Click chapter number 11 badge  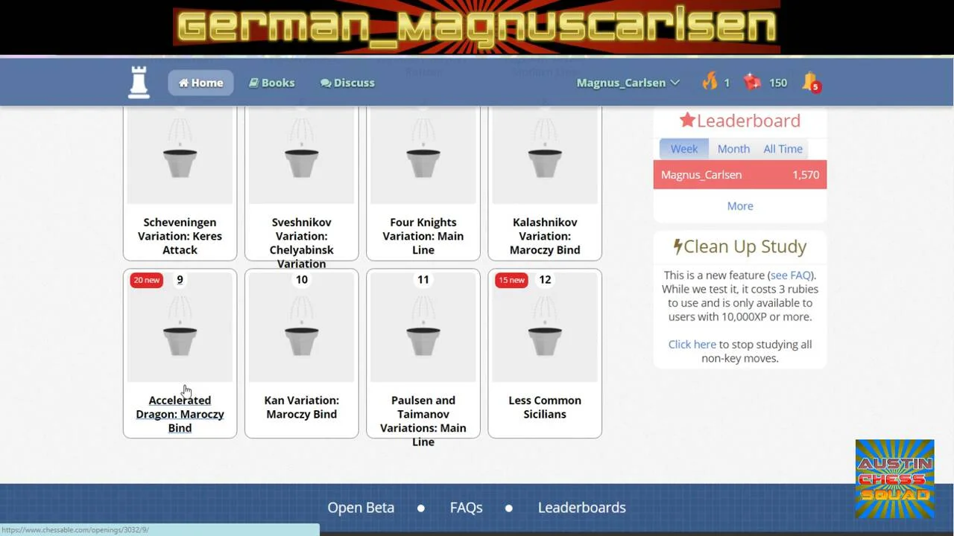coord(423,280)
